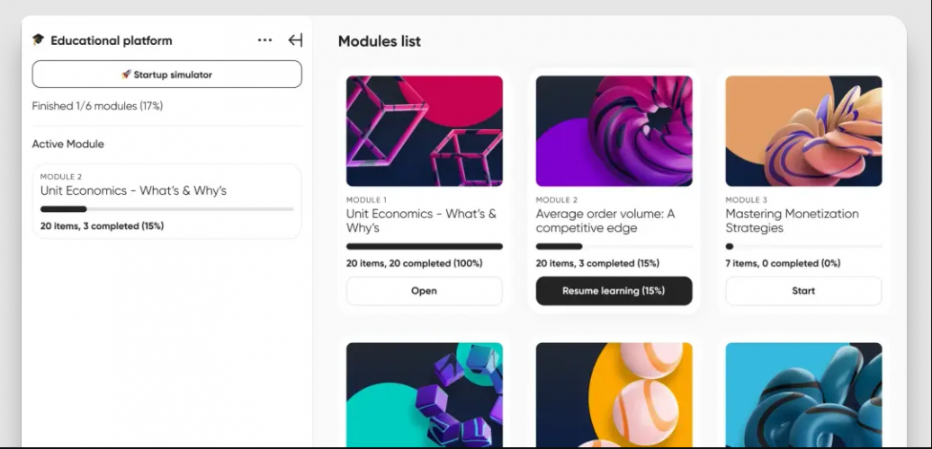Select the active Module 2 sidebar card

pos(166,201)
